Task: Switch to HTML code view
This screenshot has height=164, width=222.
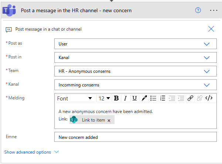Action: (209, 98)
